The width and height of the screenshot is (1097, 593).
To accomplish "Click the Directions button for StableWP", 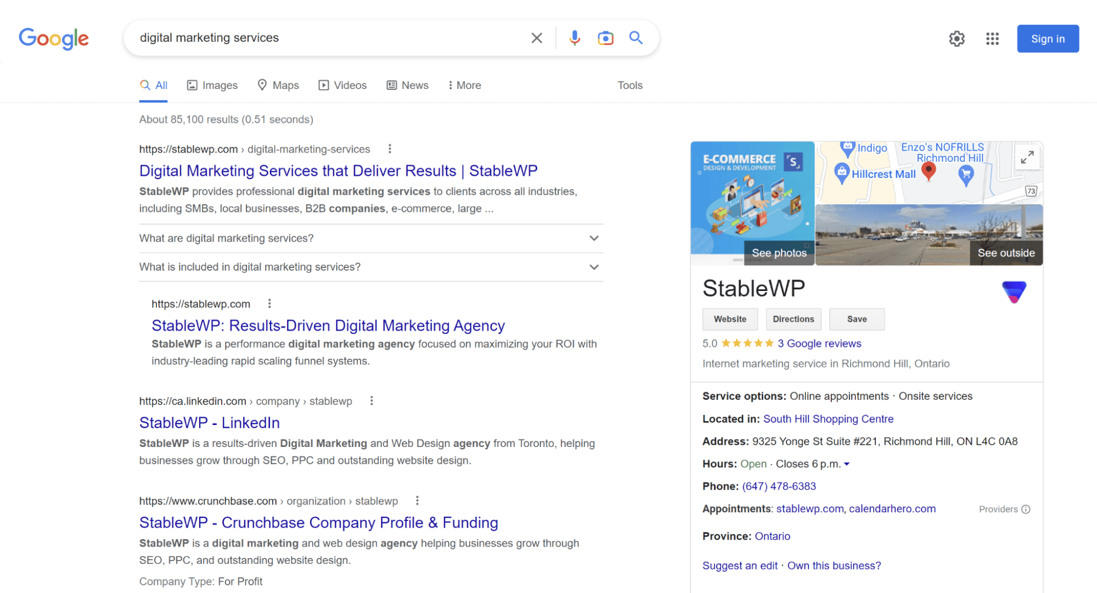I will pos(792,319).
